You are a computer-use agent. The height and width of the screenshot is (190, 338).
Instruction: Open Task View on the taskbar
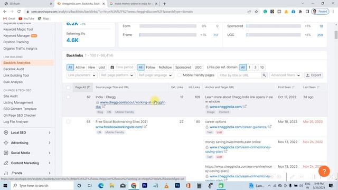point(90,185)
